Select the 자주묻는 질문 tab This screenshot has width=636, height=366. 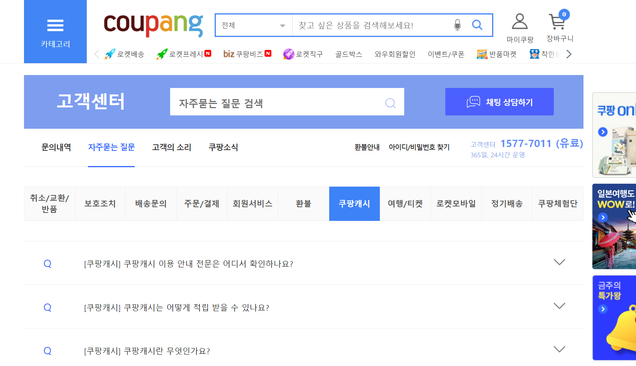click(112, 147)
